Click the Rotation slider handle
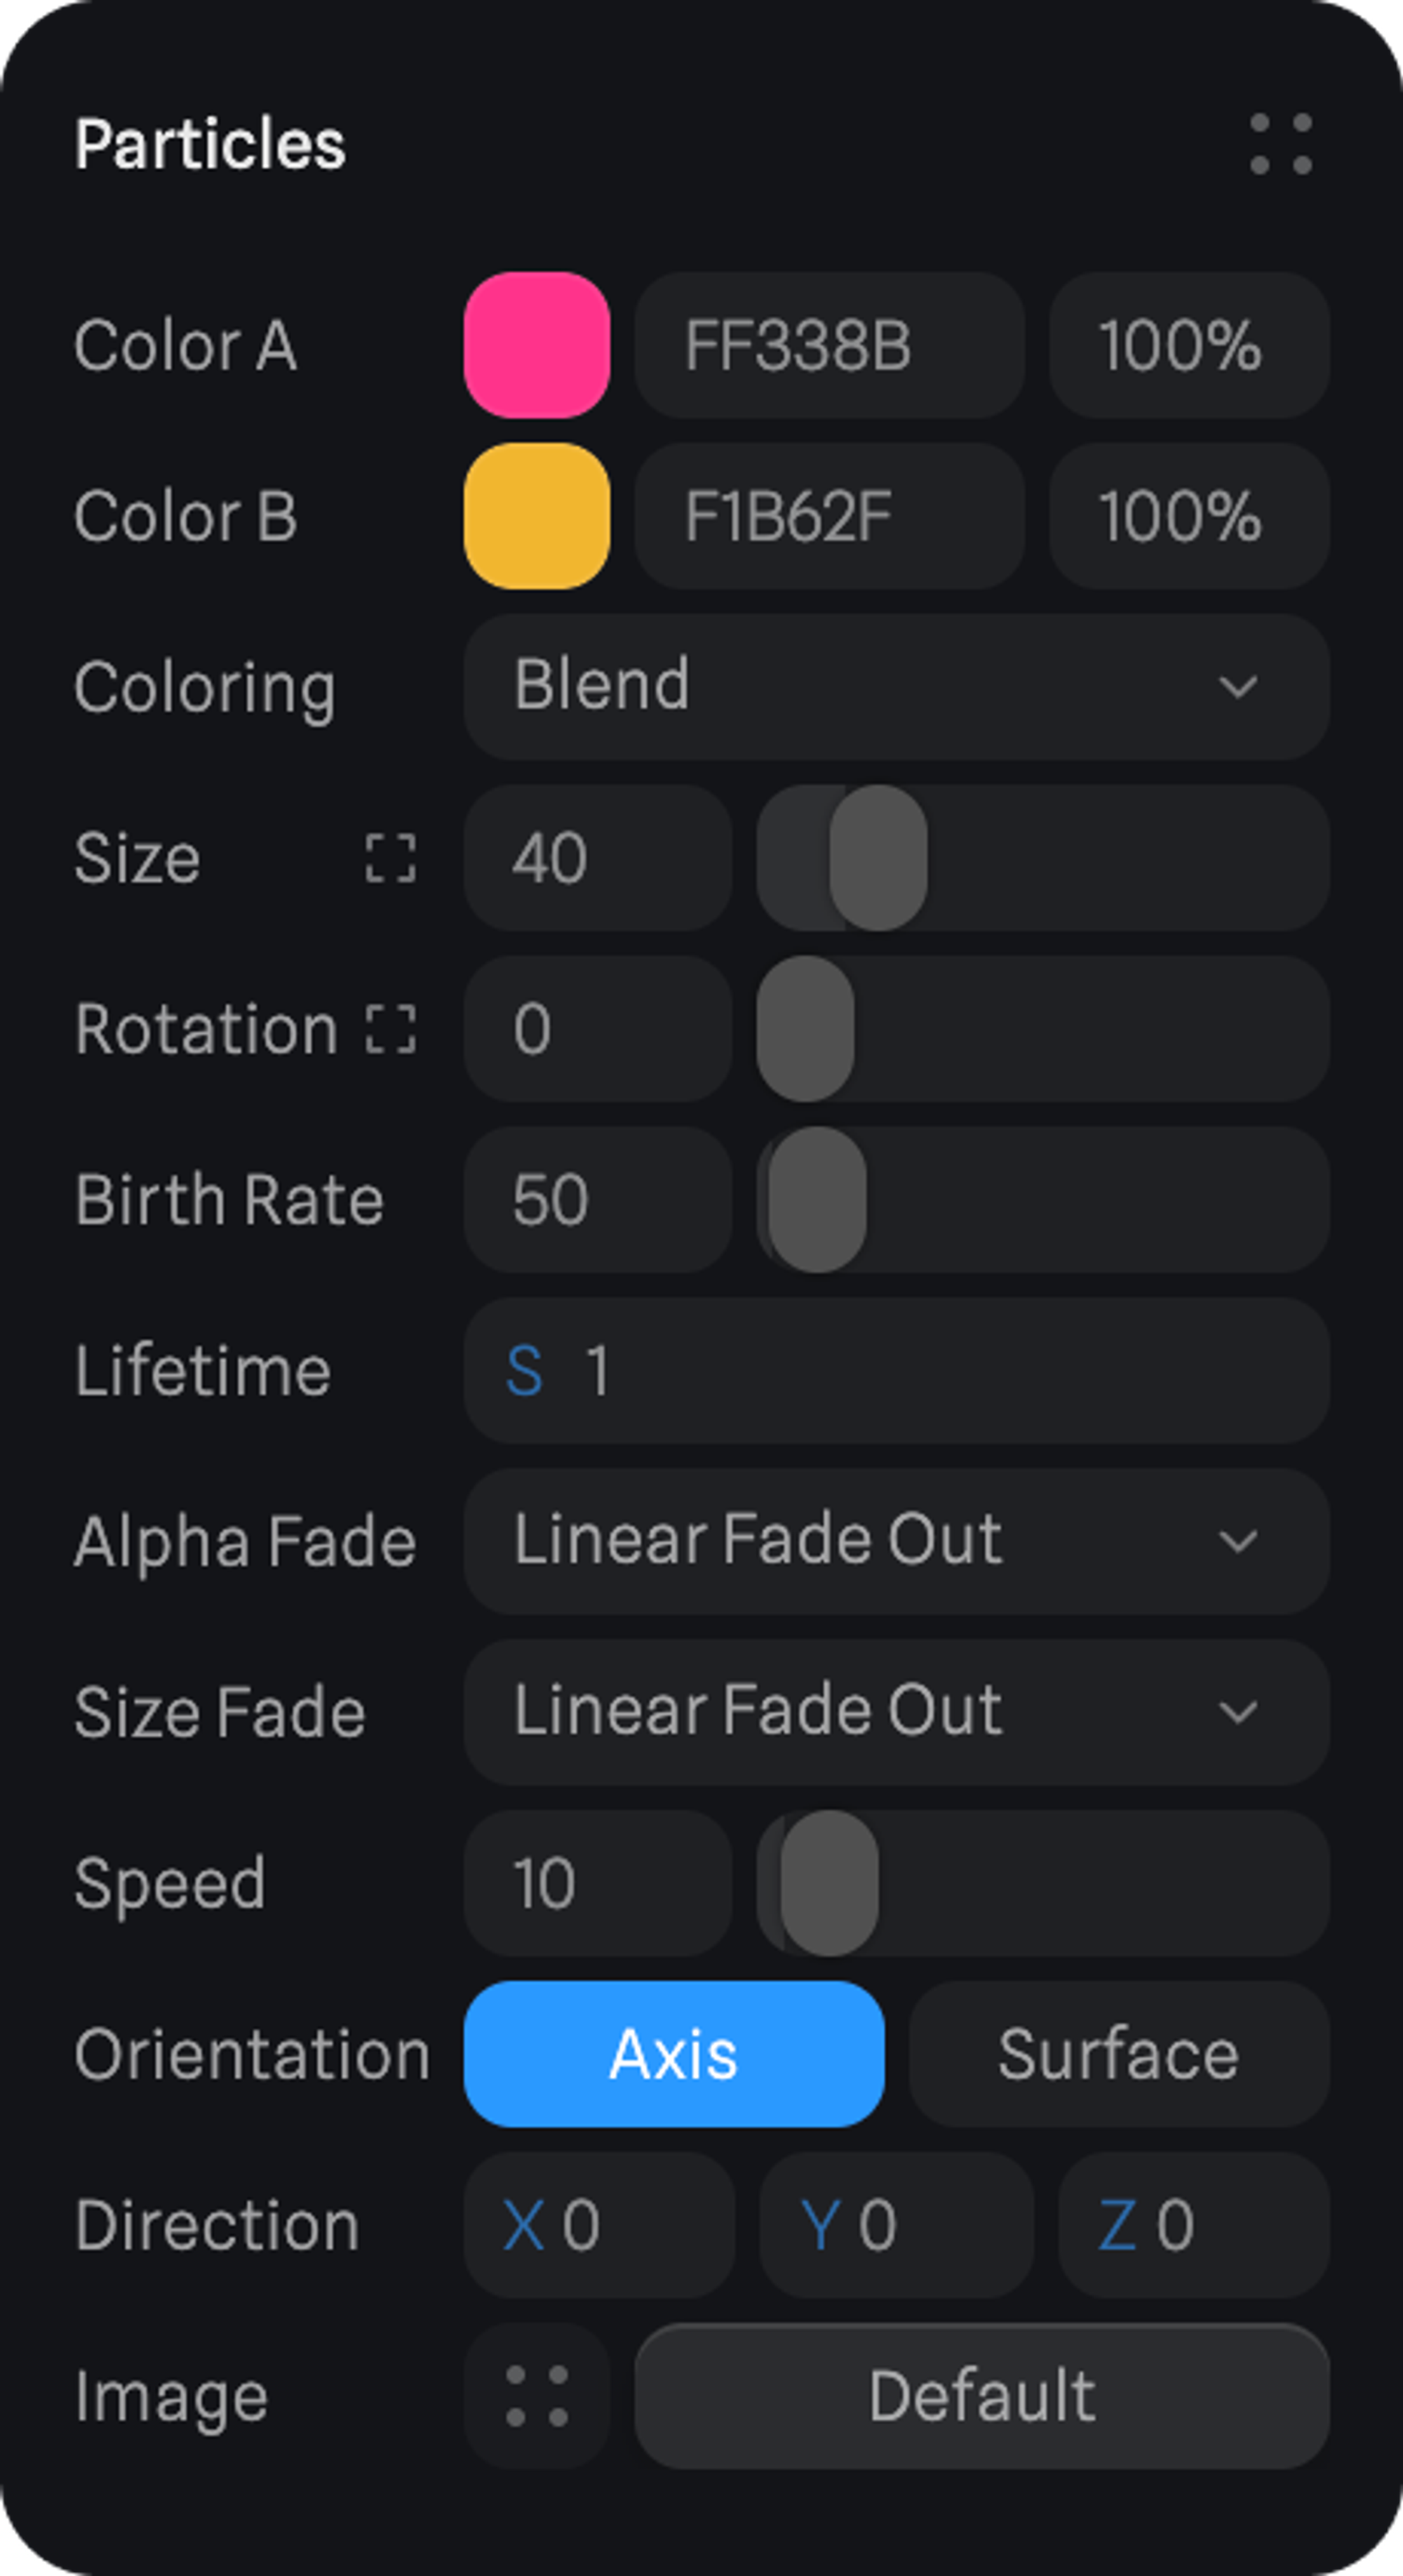Viewport: 1403px width, 2576px height. pyautogui.click(x=805, y=1029)
